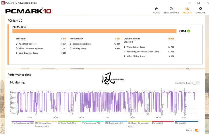Expand Photo Editing Score details
The height and width of the screenshot is (134, 209).
pos(125,47)
